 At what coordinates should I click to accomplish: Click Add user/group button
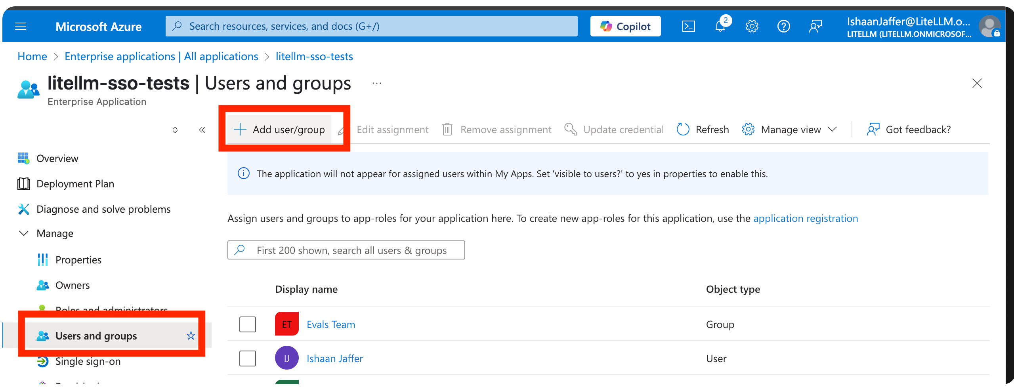(x=280, y=130)
